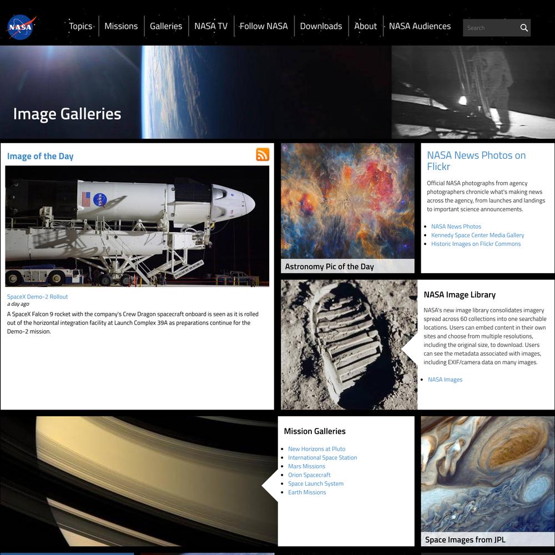Open New Horizons at Pluto gallery
555x555 pixels.
[317, 449]
